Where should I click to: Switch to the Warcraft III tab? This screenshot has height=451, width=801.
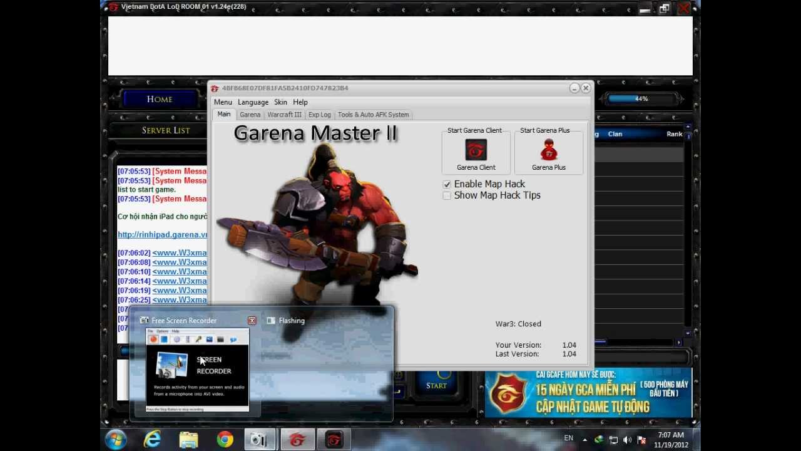tap(284, 115)
